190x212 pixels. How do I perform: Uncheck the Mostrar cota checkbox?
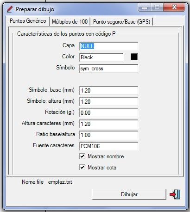tap(82, 167)
